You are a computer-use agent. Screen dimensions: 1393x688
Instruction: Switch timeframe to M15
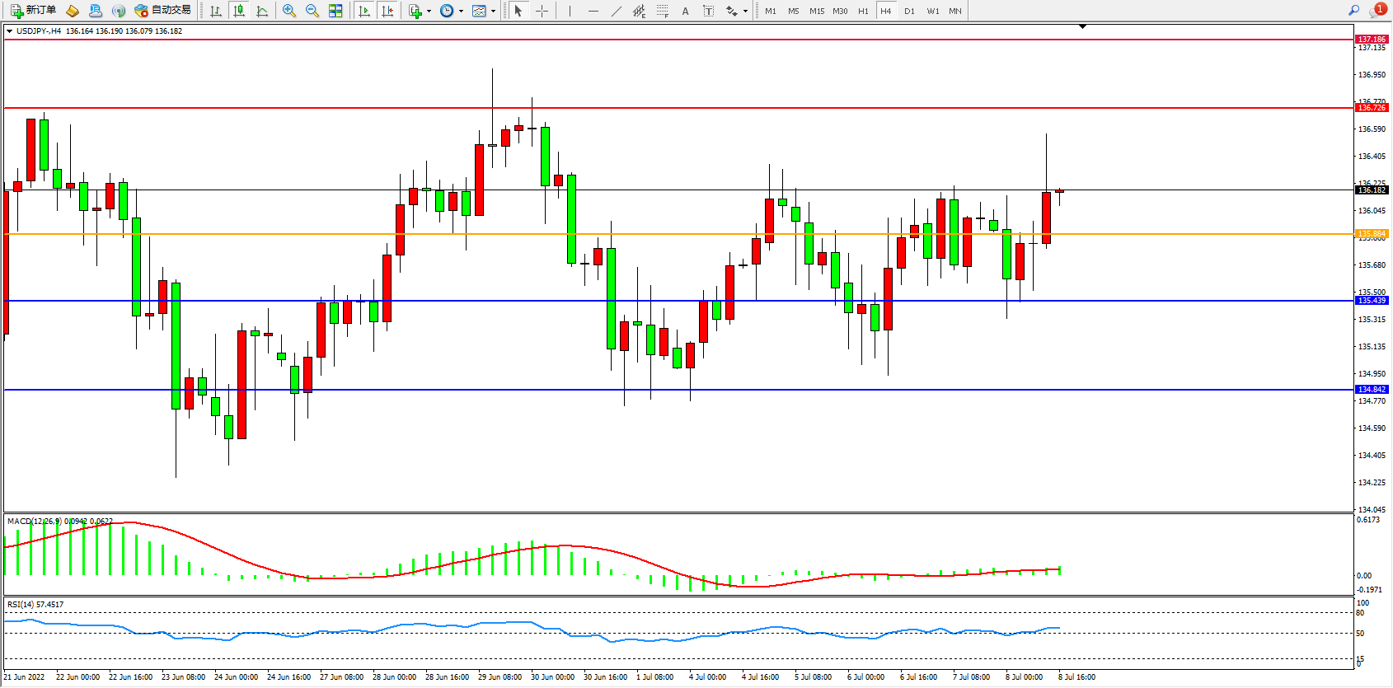[816, 11]
